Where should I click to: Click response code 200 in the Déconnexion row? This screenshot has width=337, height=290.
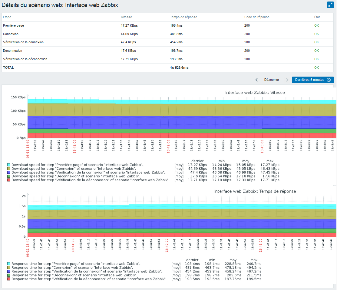tap(247, 51)
